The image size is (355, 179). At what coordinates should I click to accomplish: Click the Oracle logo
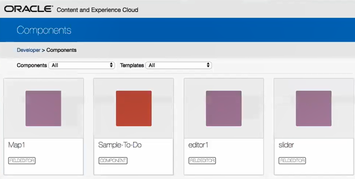click(x=29, y=9)
